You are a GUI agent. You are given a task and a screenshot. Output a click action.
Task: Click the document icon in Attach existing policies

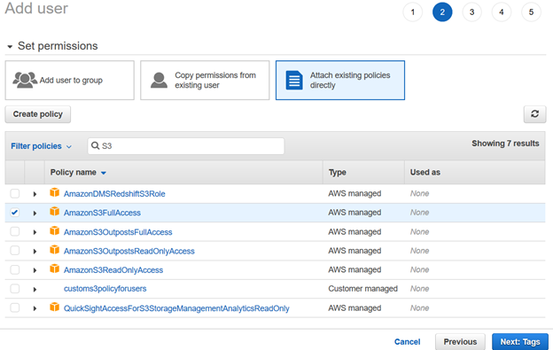click(294, 81)
